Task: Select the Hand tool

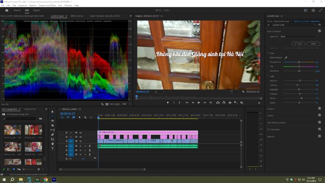Action: (52, 144)
